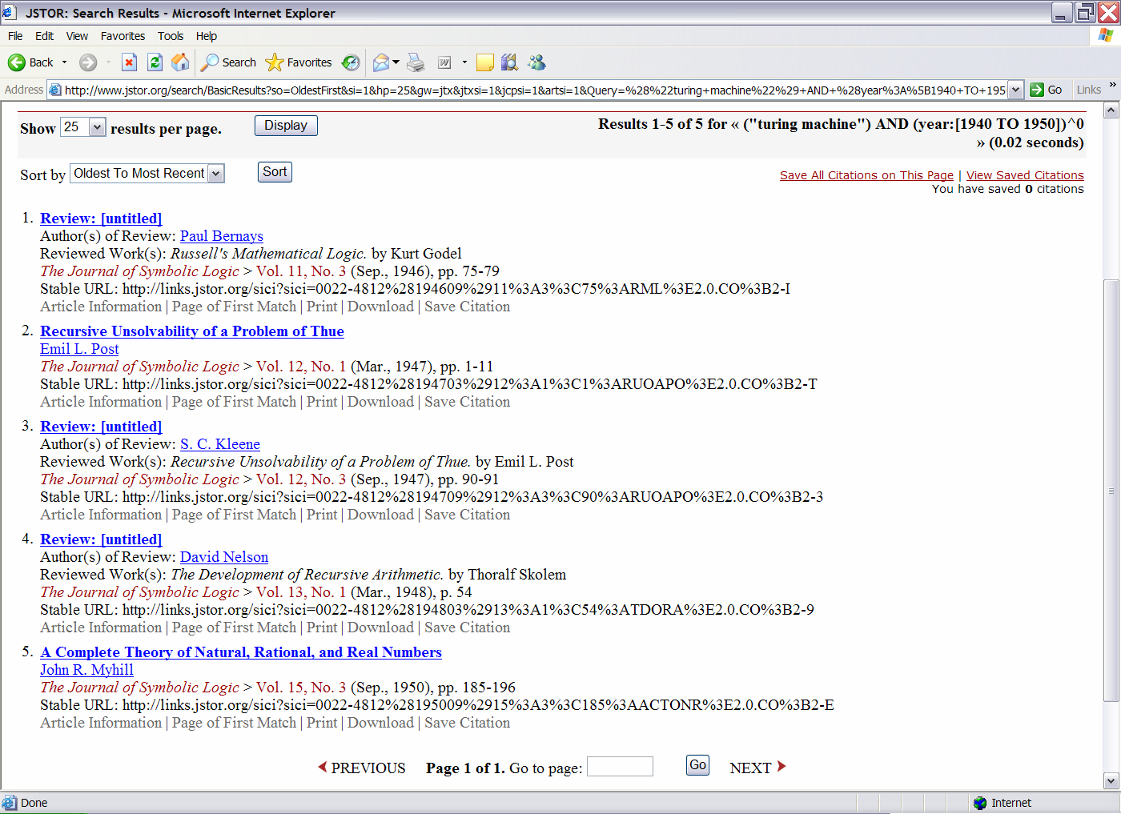Click Article Information for Bernays review

101,307
